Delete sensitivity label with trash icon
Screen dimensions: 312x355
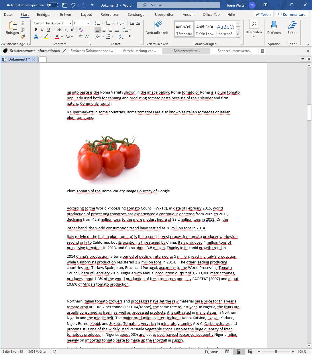[262, 51]
